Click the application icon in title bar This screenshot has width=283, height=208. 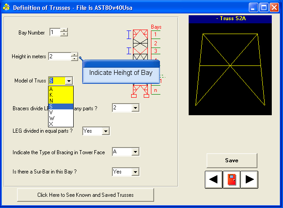pyautogui.click(x=6, y=8)
